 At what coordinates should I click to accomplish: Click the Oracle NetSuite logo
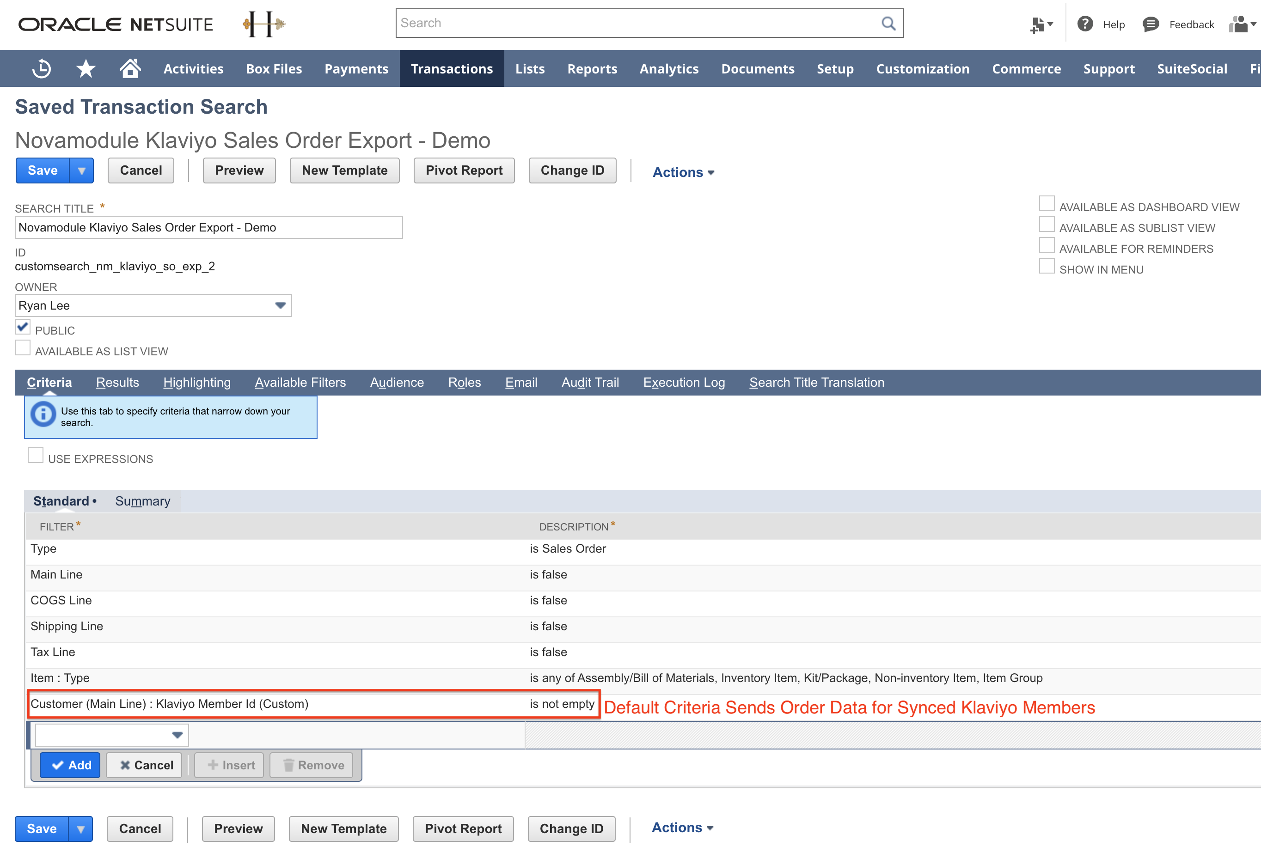pos(116,24)
